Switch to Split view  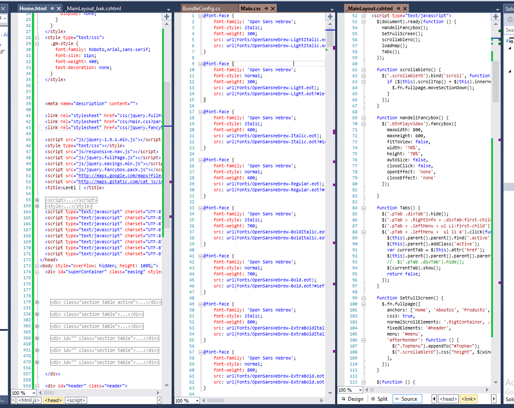coord(379,399)
